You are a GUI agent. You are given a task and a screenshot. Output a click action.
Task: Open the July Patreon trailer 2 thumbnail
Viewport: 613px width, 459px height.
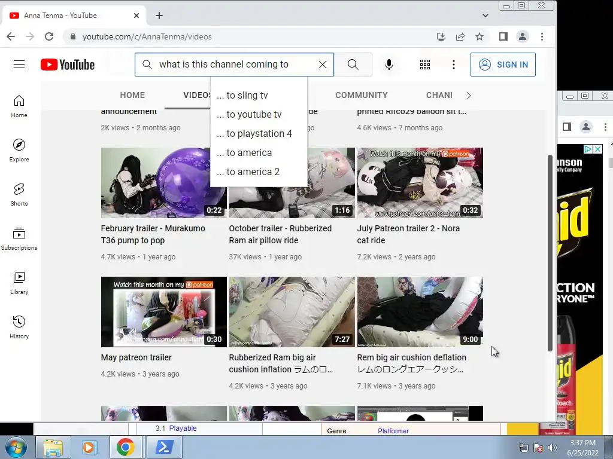click(420, 183)
